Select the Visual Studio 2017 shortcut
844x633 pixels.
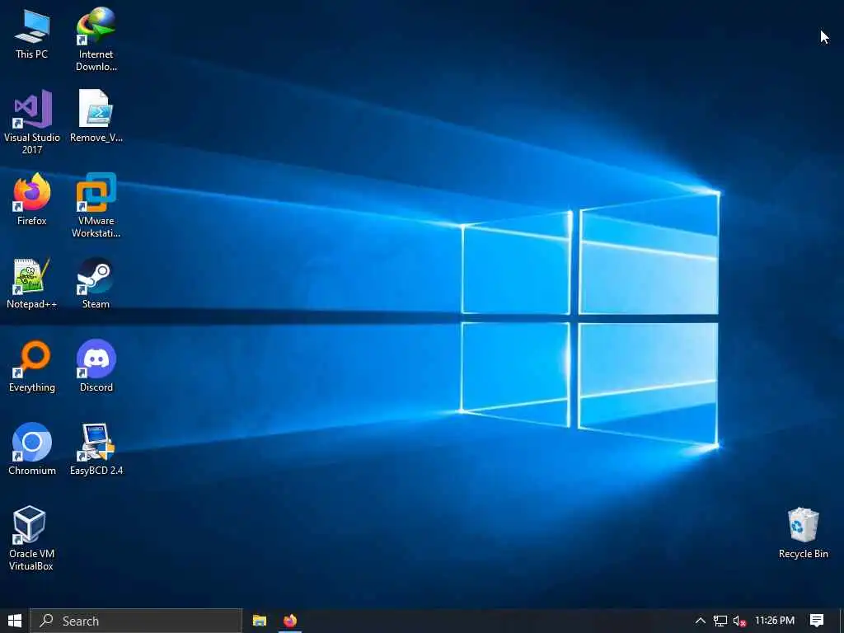[32, 122]
